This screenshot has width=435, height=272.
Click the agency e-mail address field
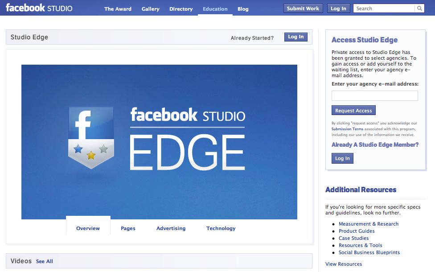click(x=374, y=95)
